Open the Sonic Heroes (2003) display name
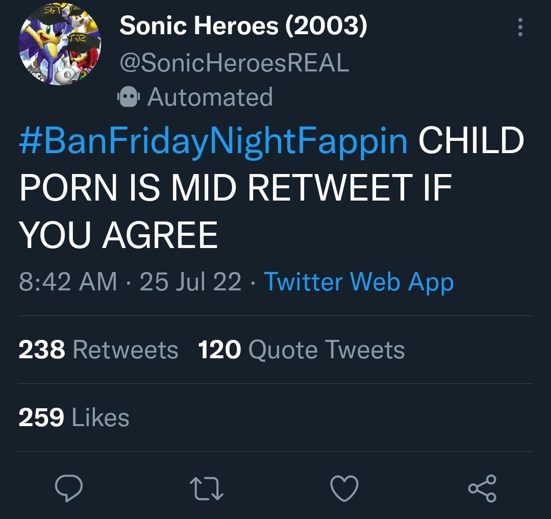This screenshot has height=519, width=551. [x=243, y=26]
